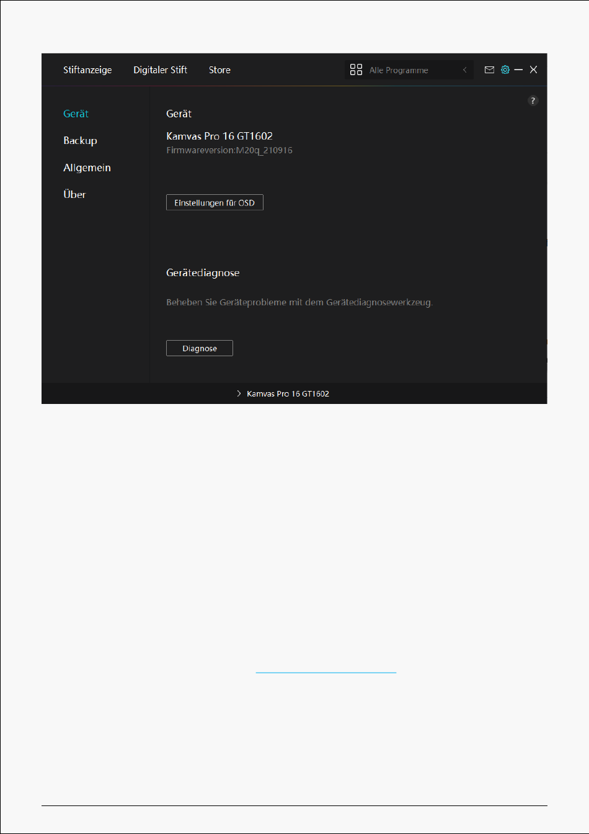Screen dimensions: 589x834
Task: Select Kamvas Pro 16 GT1602 in bottom bar
Action: (x=288, y=393)
